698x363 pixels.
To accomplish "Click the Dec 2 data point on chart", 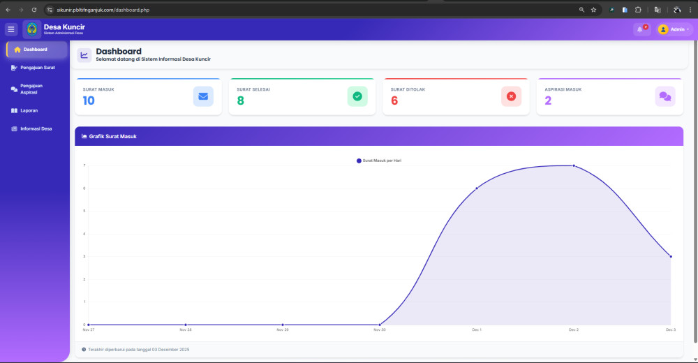I will [x=574, y=165].
